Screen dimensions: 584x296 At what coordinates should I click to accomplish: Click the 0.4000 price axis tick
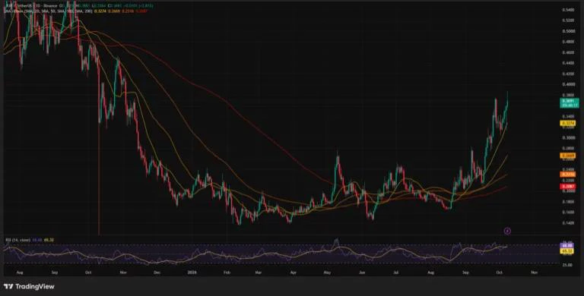(568, 84)
